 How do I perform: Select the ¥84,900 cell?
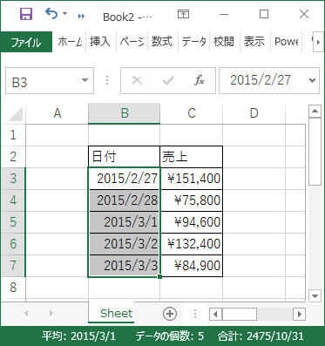[191, 266]
